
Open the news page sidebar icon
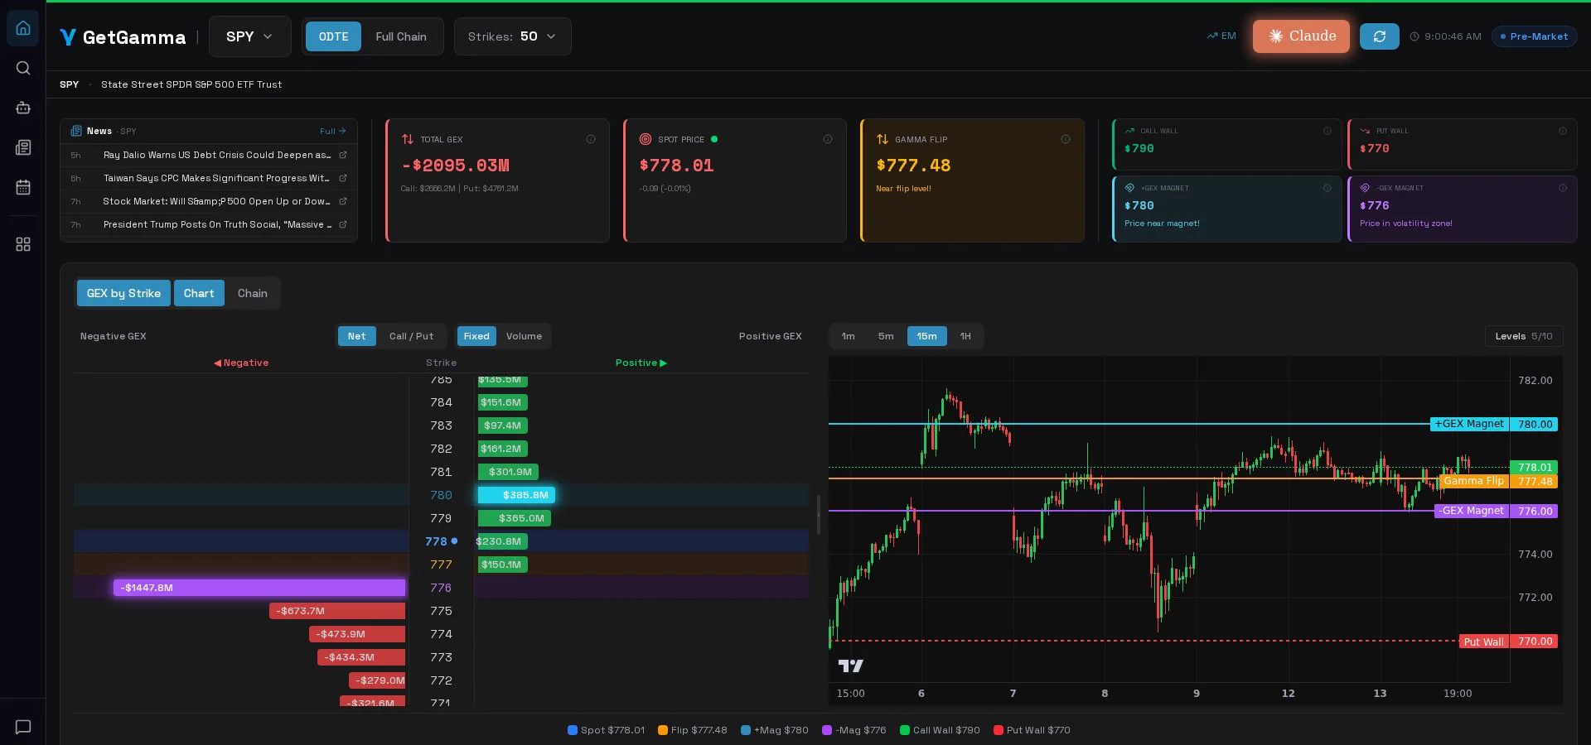pos(23,147)
